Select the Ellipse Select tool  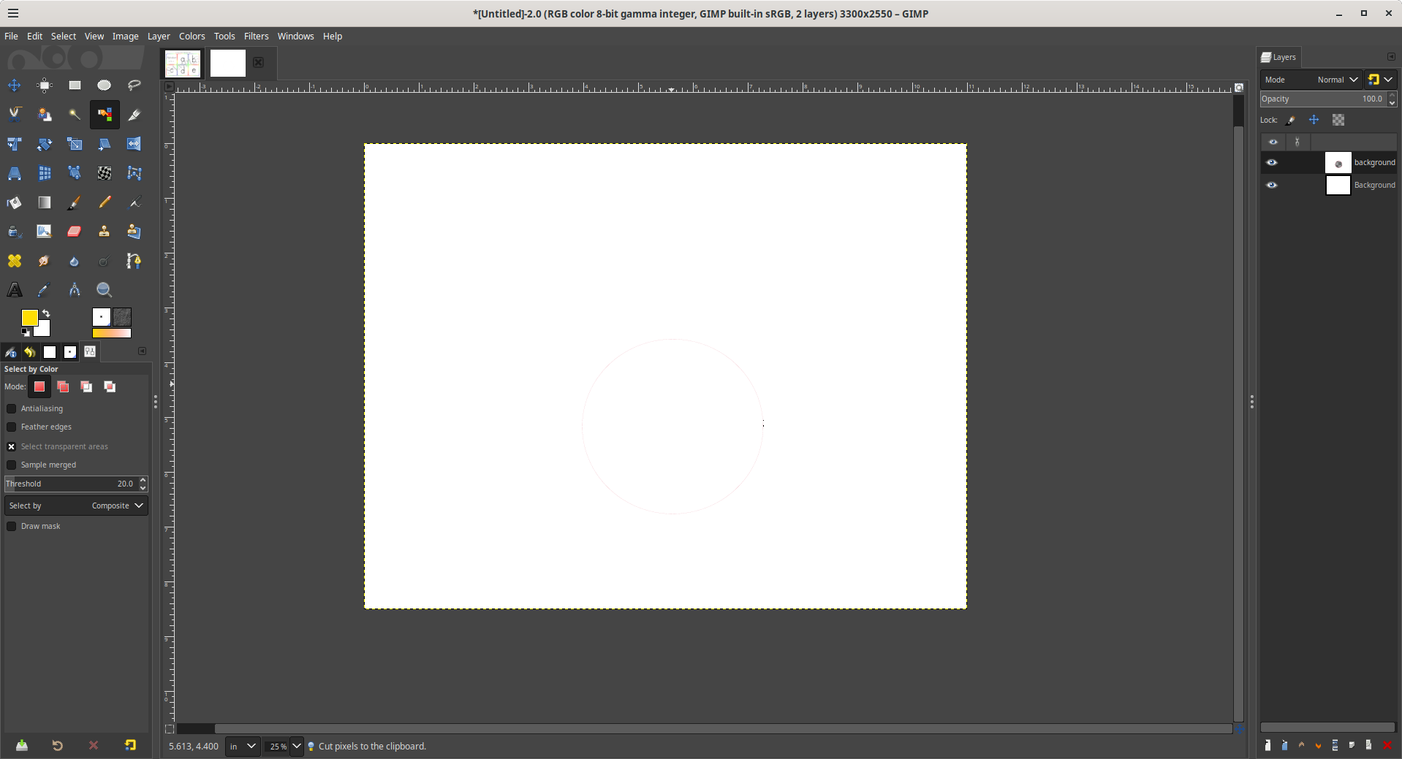(105, 85)
